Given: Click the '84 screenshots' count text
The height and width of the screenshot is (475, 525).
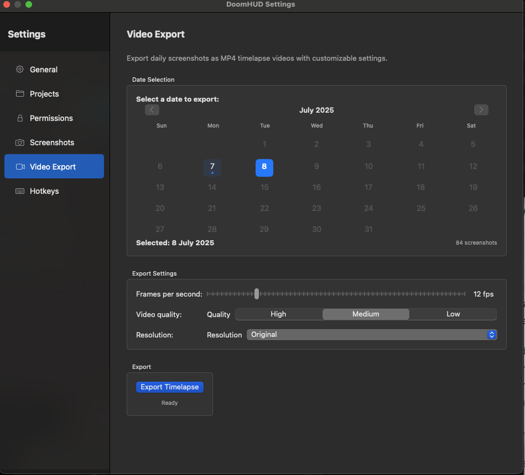Looking at the screenshot, I should pyautogui.click(x=476, y=242).
